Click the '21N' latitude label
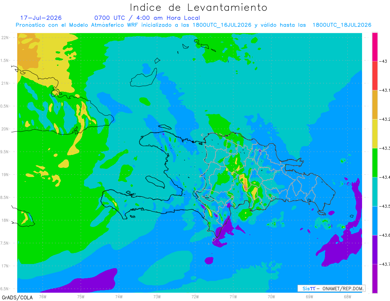The height and width of the screenshot is (301, 390). pos(5,83)
